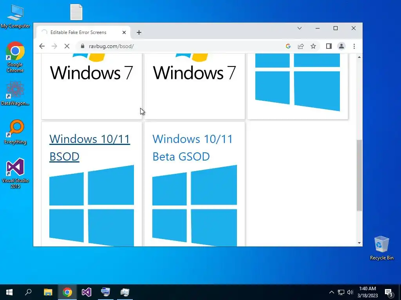Open the tab search dropdown arrow
This screenshot has height=300, width=401.
click(300, 28)
